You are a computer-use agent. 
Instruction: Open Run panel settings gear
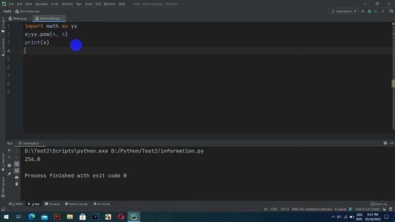[x=385, y=143]
